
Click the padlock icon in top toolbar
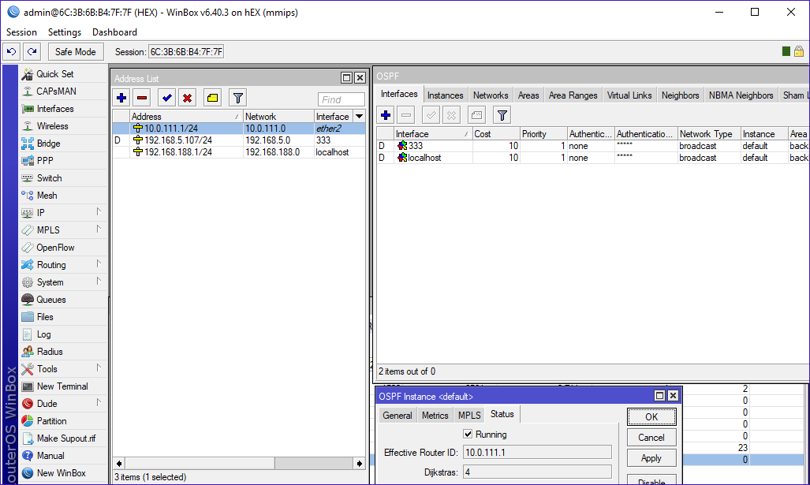[x=799, y=51]
